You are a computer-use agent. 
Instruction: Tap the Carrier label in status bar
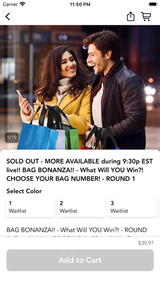10,4
